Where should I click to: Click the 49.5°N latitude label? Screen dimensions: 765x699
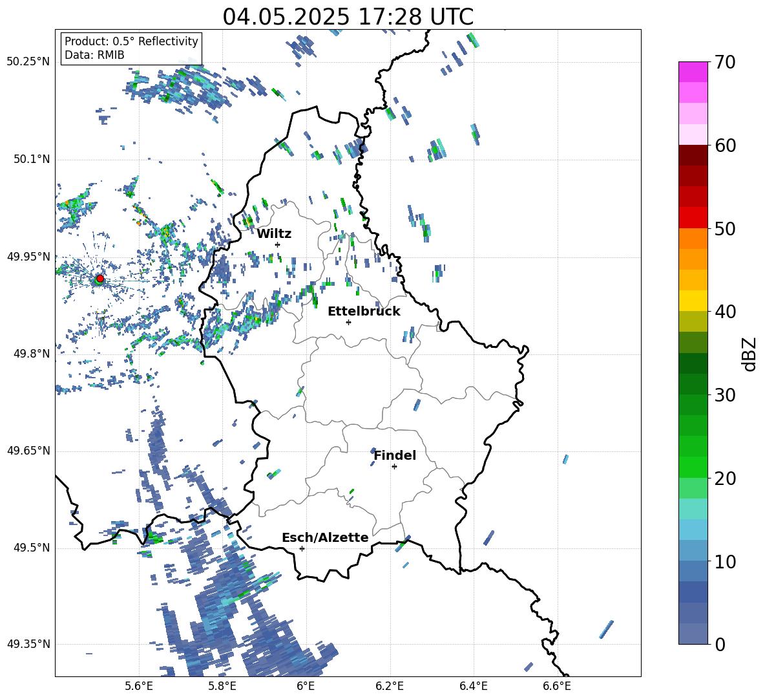click(x=31, y=548)
